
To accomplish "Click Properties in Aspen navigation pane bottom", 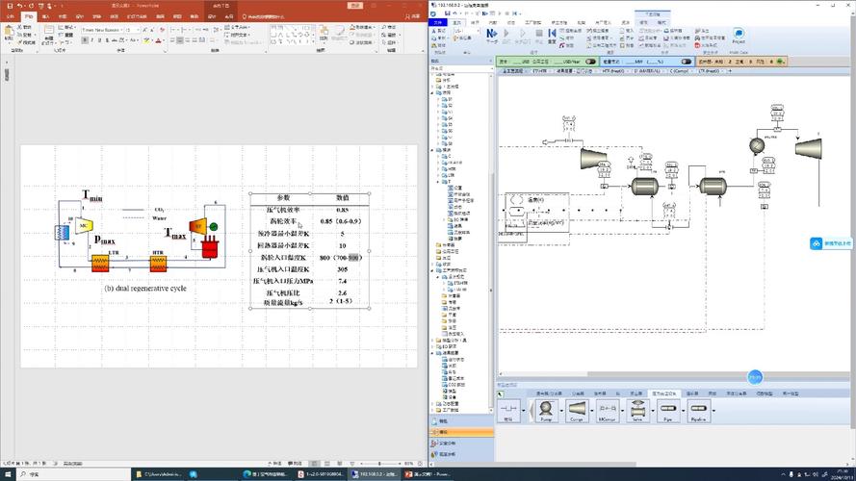I will [x=462, y=421].
